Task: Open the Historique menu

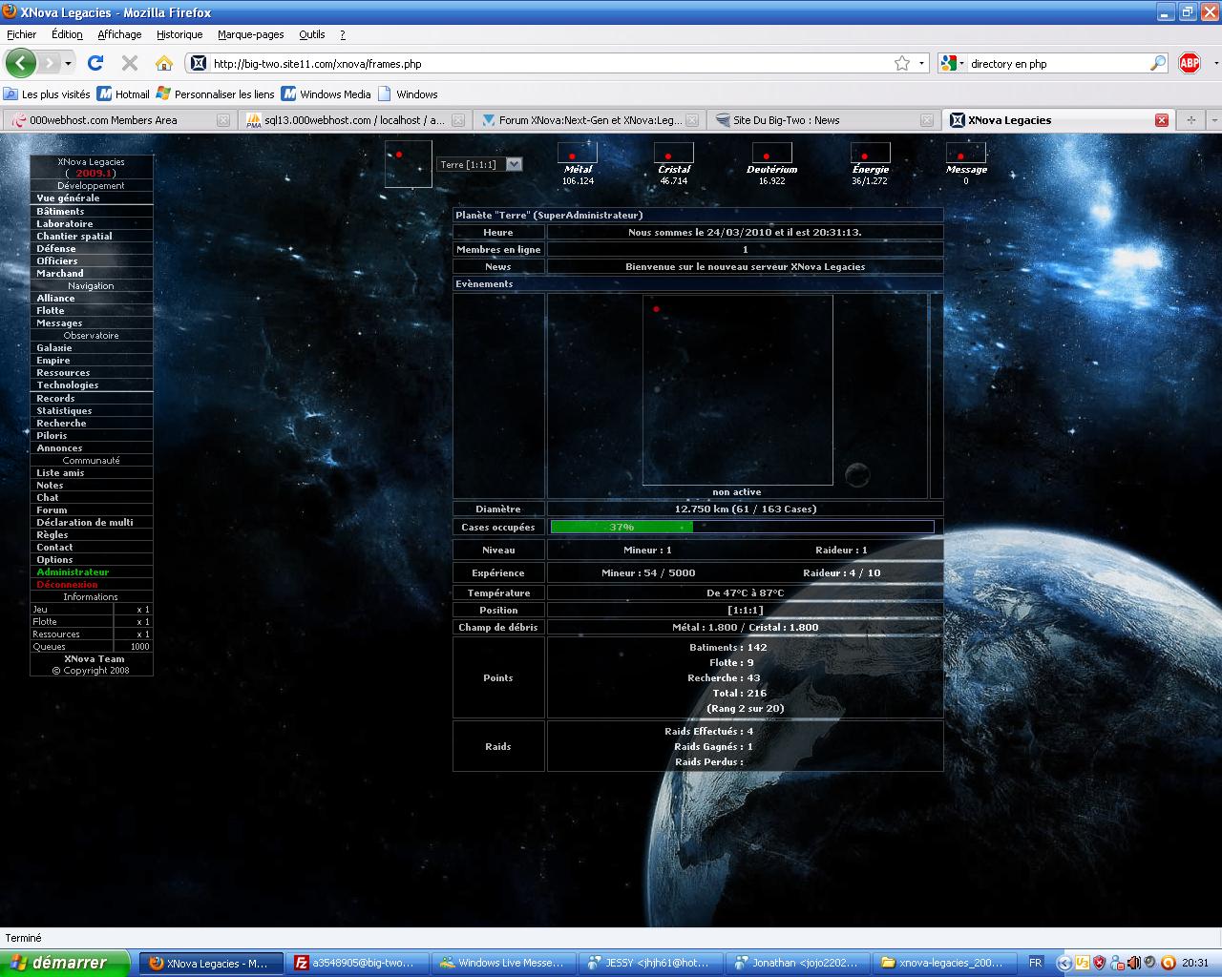Action: coord(179,34)
